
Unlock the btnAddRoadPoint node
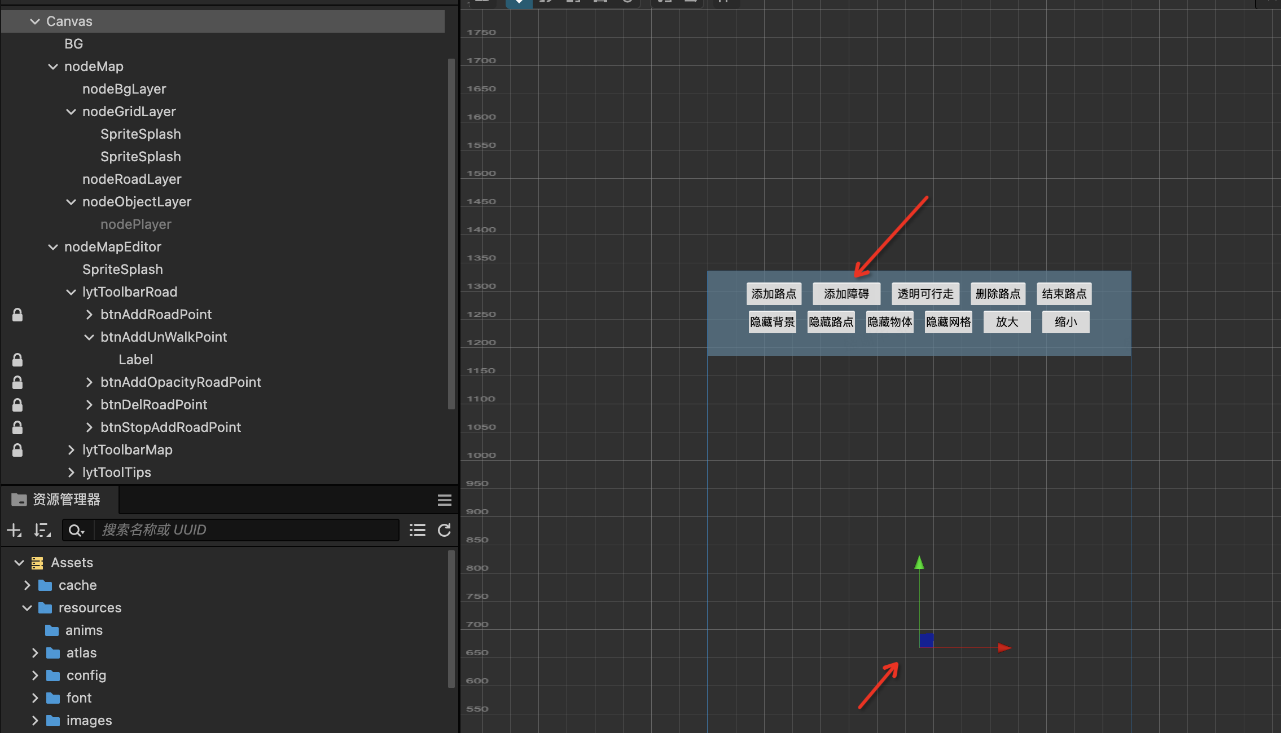(17, 315)
